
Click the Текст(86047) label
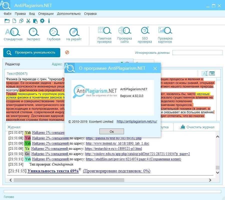(x=17, y=73)
